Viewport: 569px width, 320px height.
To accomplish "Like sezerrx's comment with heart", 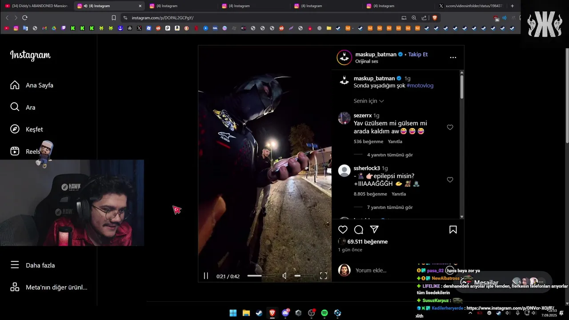I will pyautogui.click(x=450, y=127).
